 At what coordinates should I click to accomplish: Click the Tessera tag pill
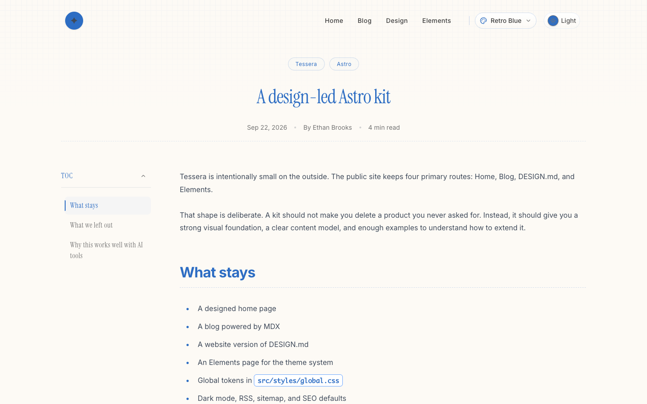[306, 64]
